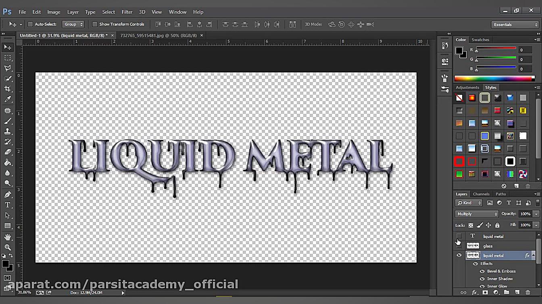Screen dimensions: 542x304
Task: Toggle lock all for layer
Action: [x=497, y=225]
